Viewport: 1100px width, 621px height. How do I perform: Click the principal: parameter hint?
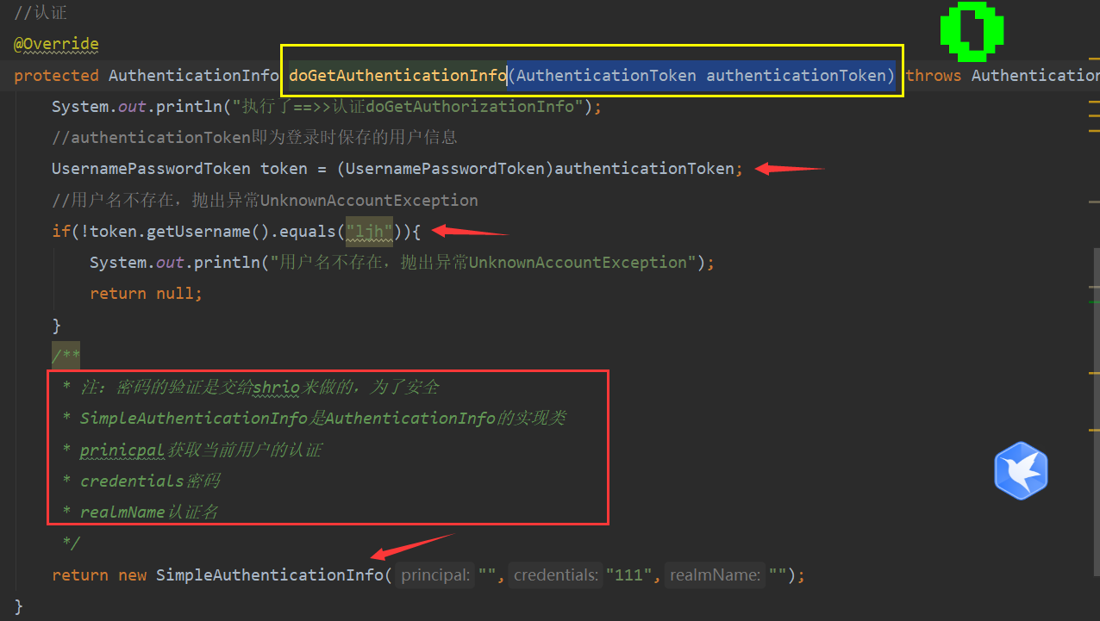click(x=435, y=574)
